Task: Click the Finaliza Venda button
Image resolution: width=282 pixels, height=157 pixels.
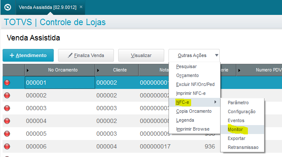Action: tap(86, 55)
